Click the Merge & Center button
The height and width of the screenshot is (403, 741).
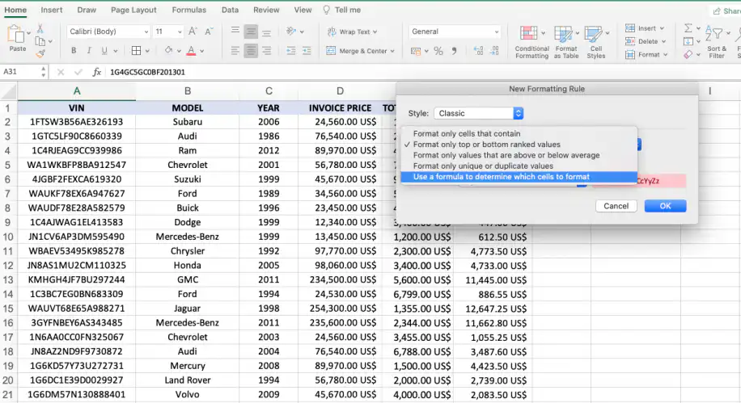pyautogui.click(x=357, y=51)
